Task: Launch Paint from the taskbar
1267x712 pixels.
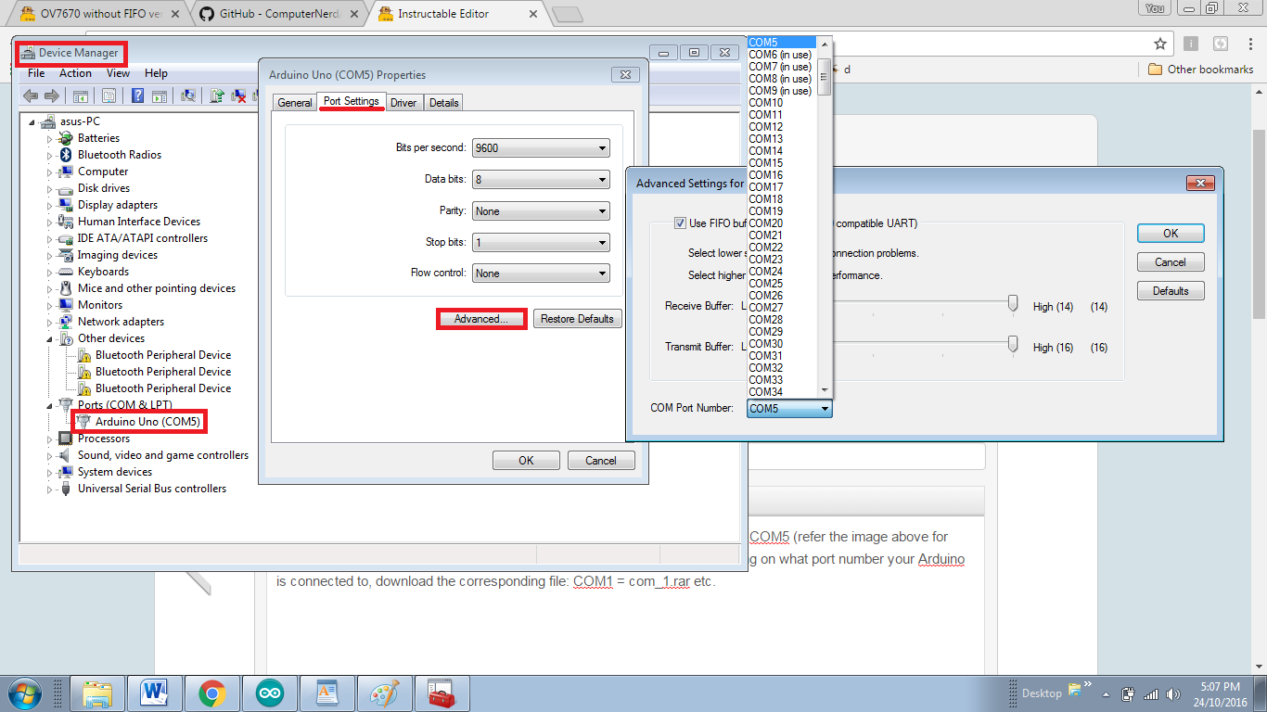Action: [385, 693]
